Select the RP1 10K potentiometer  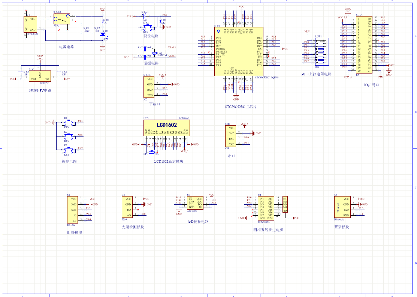point(152,153)
